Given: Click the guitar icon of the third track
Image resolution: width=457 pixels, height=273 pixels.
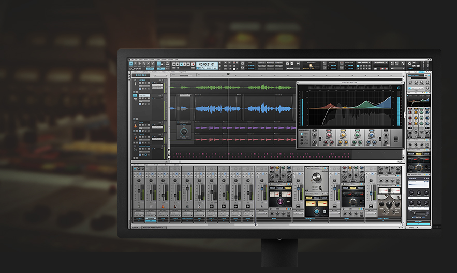Looking at the screenshot, I should click(x=136, y=126).
